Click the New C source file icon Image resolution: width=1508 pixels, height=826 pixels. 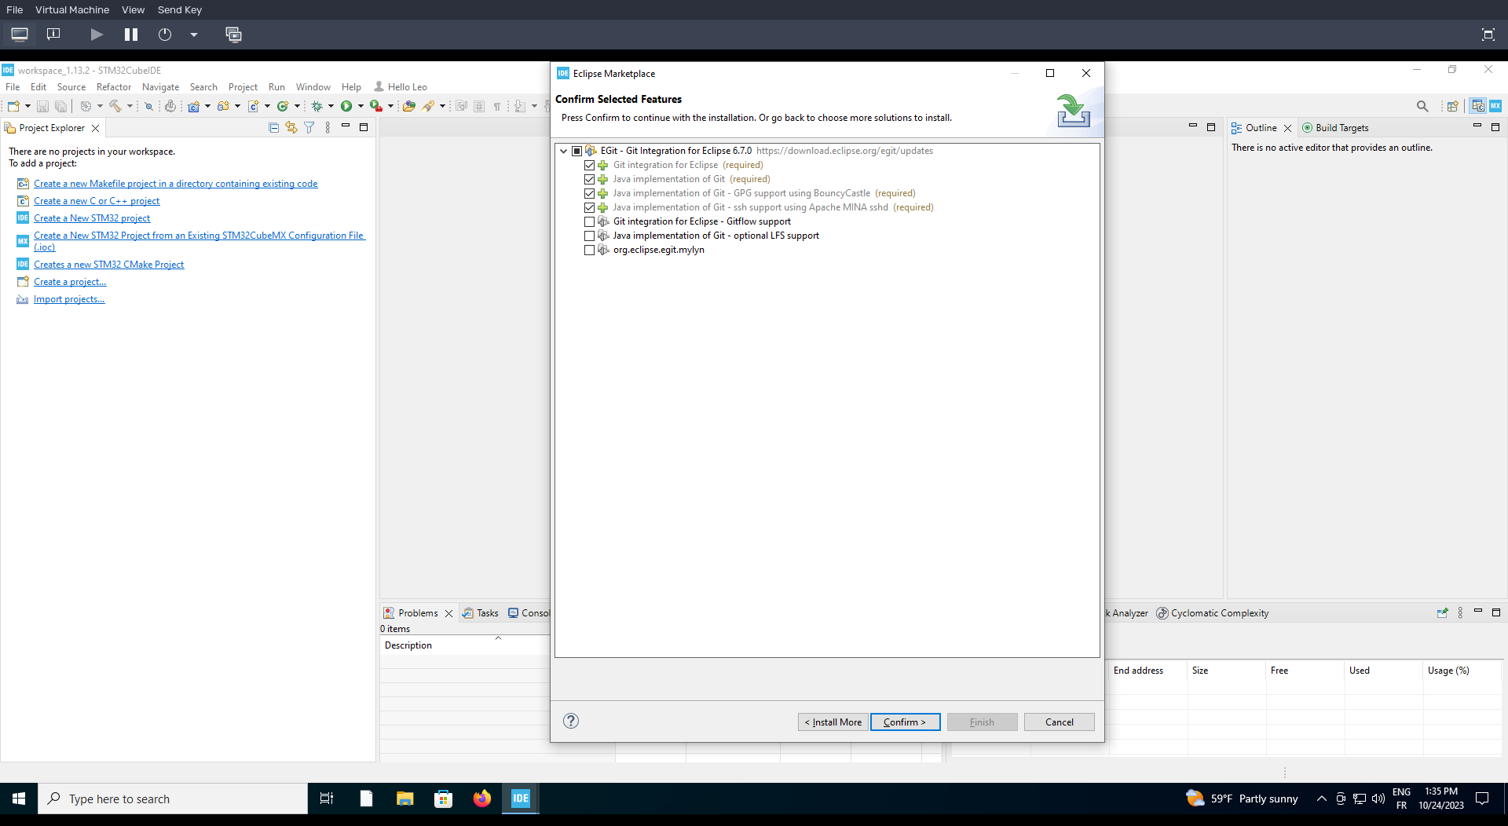tap(253, 106)
